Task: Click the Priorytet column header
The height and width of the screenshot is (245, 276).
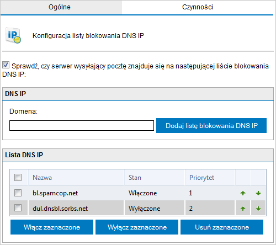Action: (x=210, y=178)
